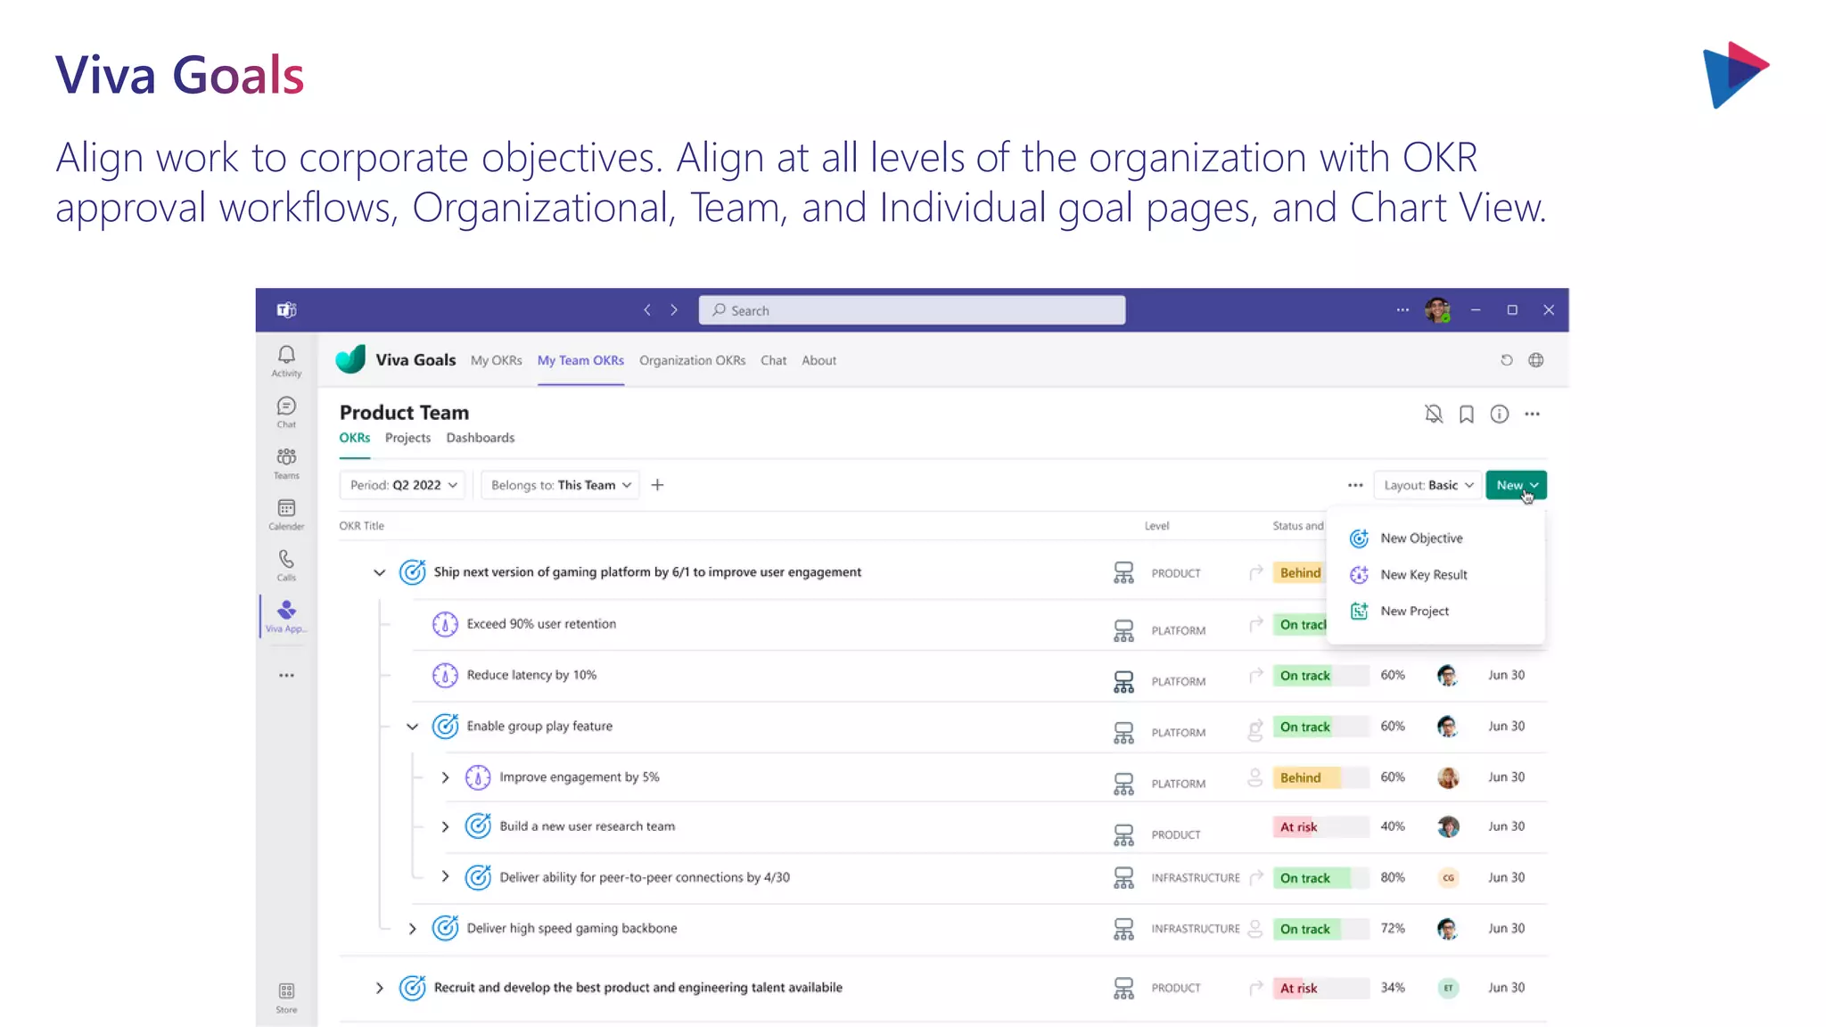Switch to My OKRs tab
The image size is (1826, 1027).
point(497,360)
